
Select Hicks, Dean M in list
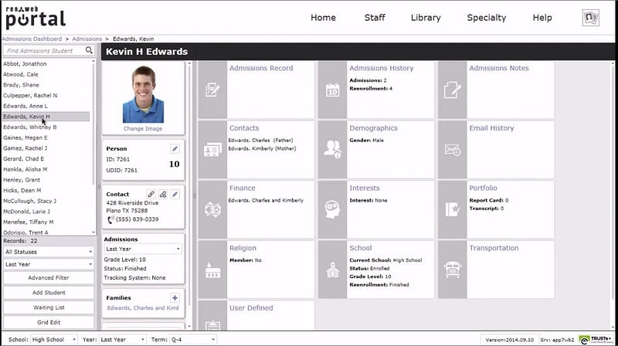22,190
